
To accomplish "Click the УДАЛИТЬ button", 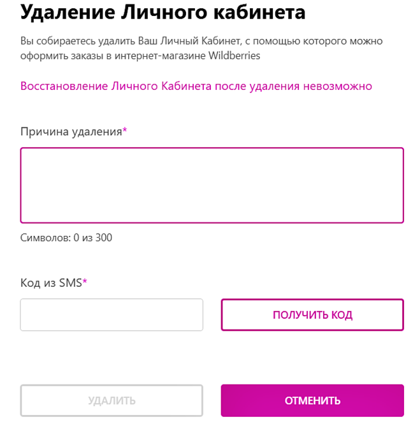I will [x=112, y=401].
